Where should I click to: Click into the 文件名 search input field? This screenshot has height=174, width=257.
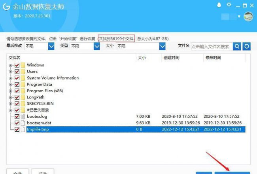pyautogui.click(x=212, y=47)
